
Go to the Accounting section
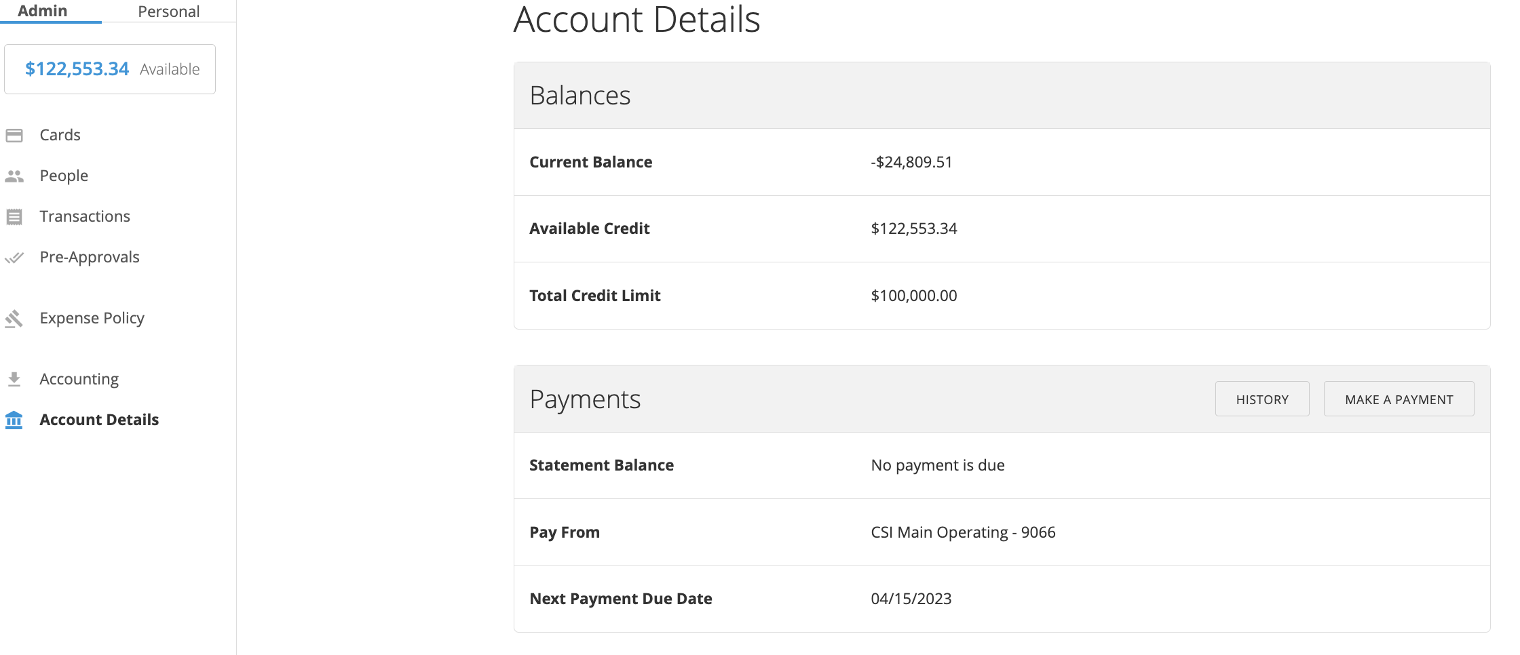[x=79, y=379]
